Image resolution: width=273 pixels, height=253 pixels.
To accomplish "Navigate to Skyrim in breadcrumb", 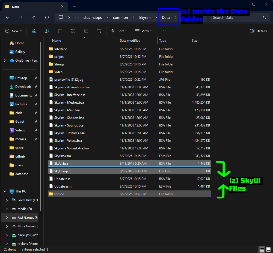I will click(145, 17).
